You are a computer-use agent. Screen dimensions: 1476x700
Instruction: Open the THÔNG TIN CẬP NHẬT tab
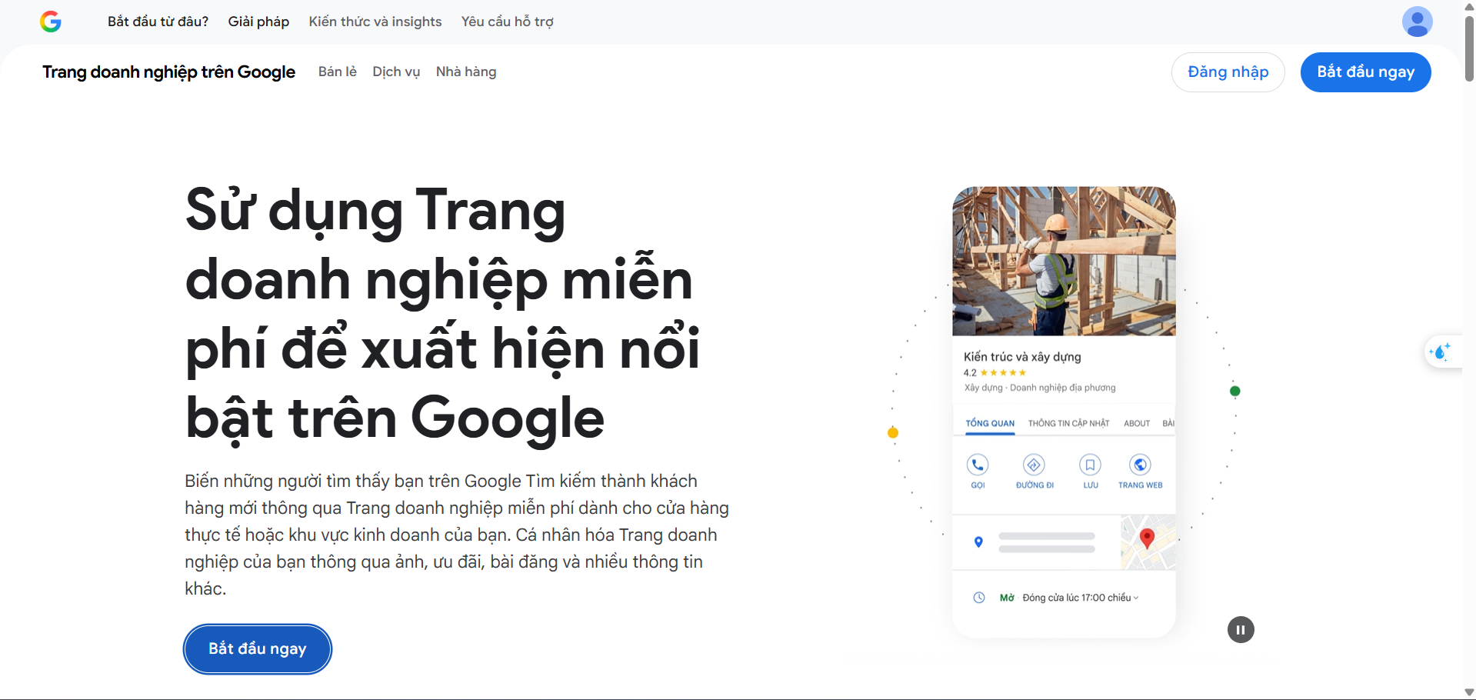(x=1069, y=423)
